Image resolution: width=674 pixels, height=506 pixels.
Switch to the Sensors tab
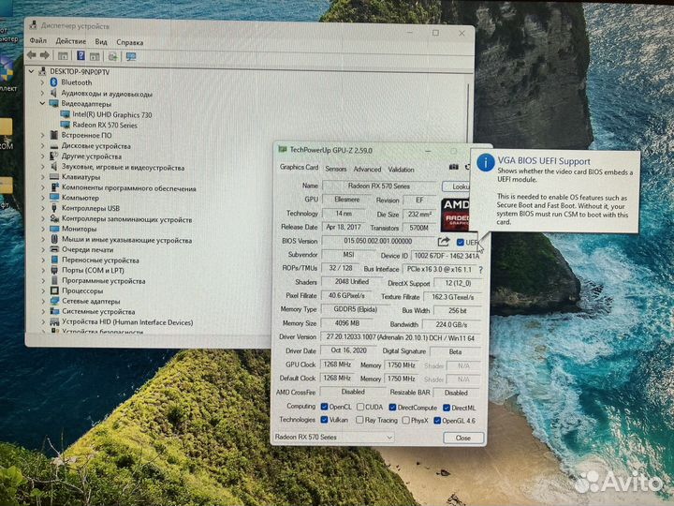335,170
